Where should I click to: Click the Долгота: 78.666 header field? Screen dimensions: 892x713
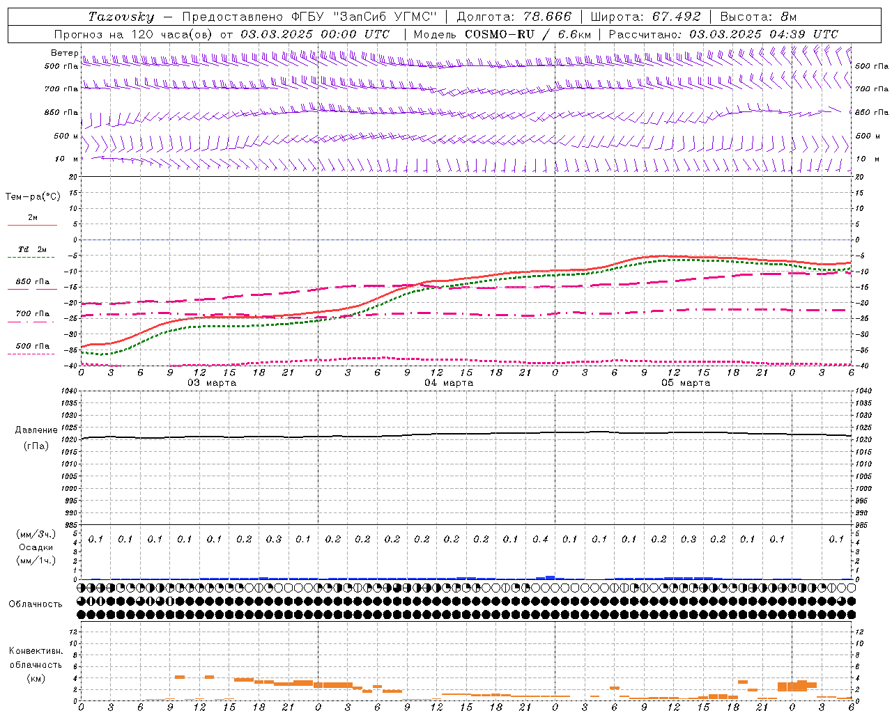[x=514, y=17]
